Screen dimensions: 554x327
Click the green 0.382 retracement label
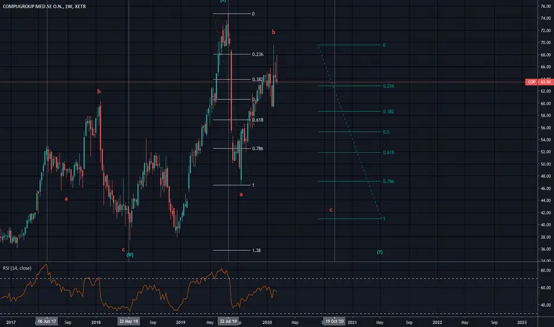[x=389, y=111]
